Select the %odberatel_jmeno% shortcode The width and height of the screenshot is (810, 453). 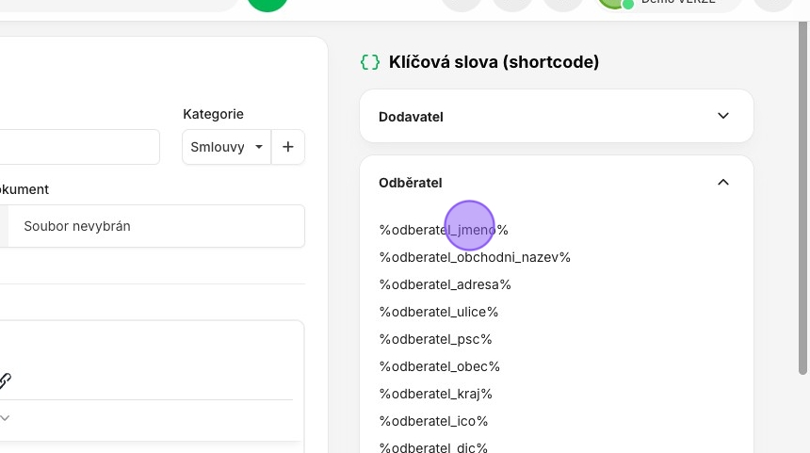[444, 230]
